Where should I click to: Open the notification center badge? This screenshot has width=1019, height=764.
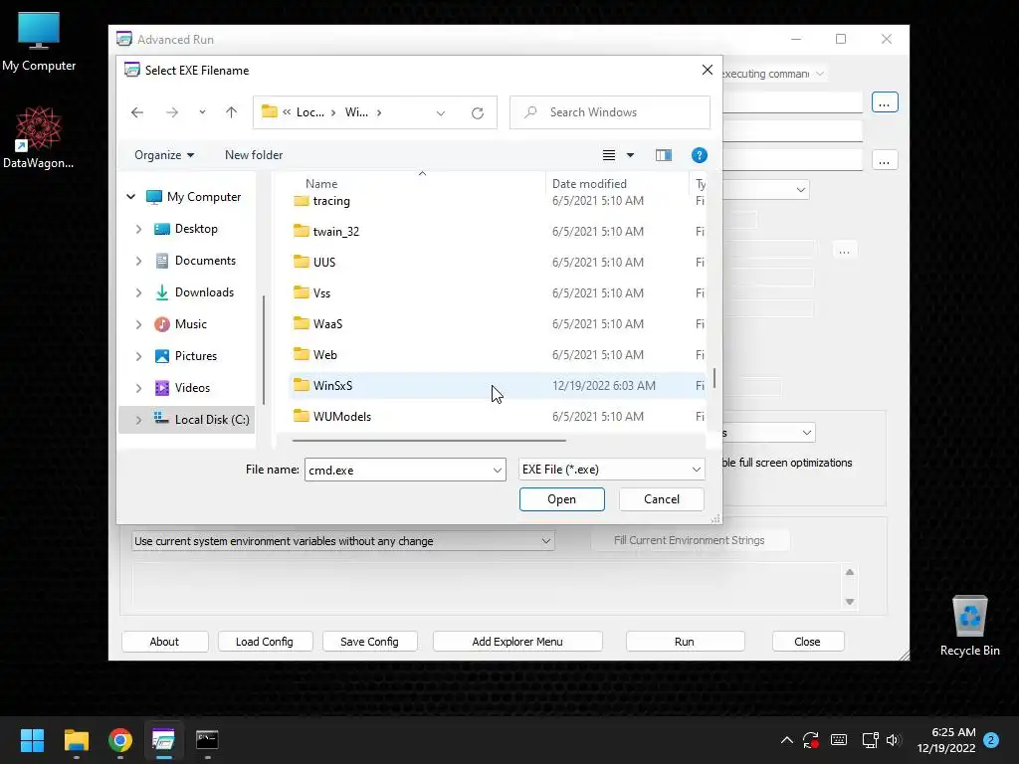point(991,740)
